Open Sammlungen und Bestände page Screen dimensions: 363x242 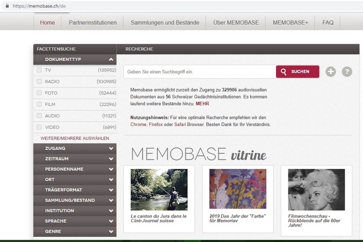tap(165, 23)
